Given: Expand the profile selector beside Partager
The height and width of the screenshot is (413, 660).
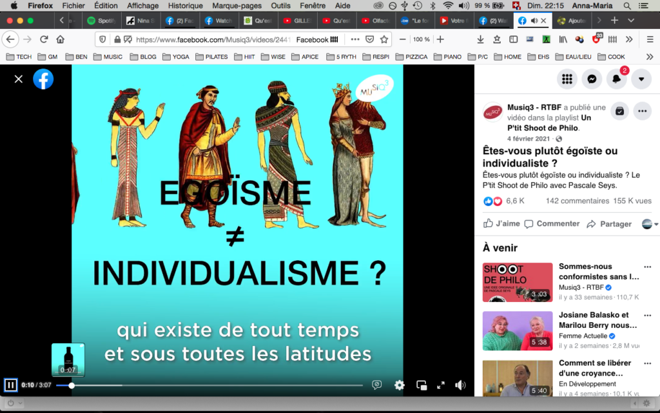Looking at the screenshot, I should tap(650, 224).
